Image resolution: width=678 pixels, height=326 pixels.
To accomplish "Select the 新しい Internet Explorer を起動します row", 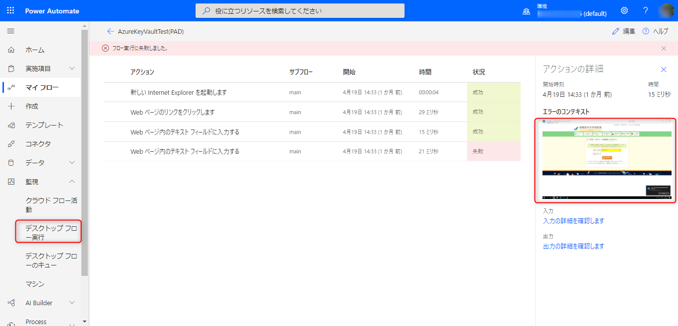I will pos(312,92).
